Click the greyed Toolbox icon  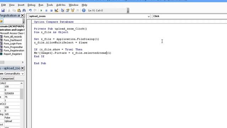click(x=78, y=10)
